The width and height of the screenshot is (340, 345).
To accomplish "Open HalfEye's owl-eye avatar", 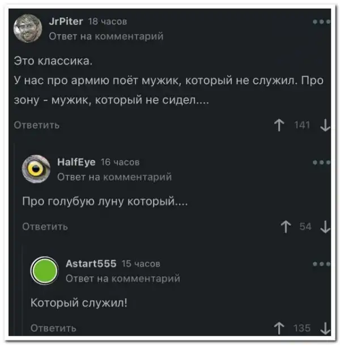I will pyautogui.click(x=36, y=169).
